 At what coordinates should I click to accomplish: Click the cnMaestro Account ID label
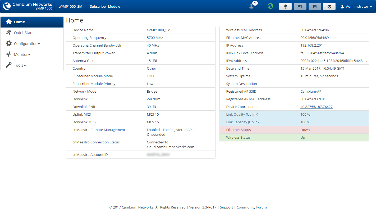[90, 155]
